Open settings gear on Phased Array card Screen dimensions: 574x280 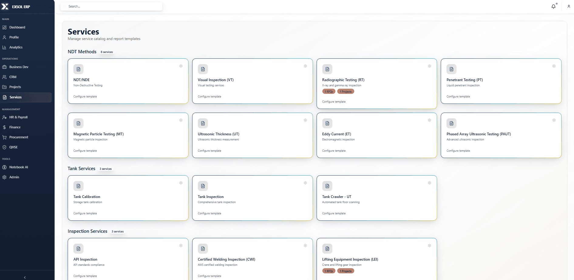pos(554,120)
